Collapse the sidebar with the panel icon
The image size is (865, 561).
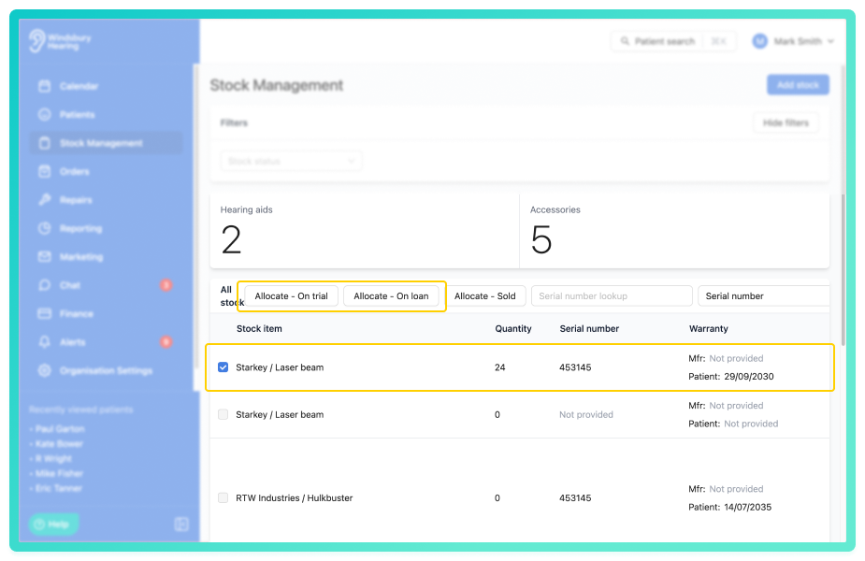point(181,524)
